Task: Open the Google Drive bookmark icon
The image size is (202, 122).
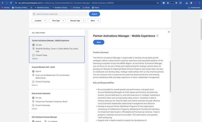Action: point(31,8)
